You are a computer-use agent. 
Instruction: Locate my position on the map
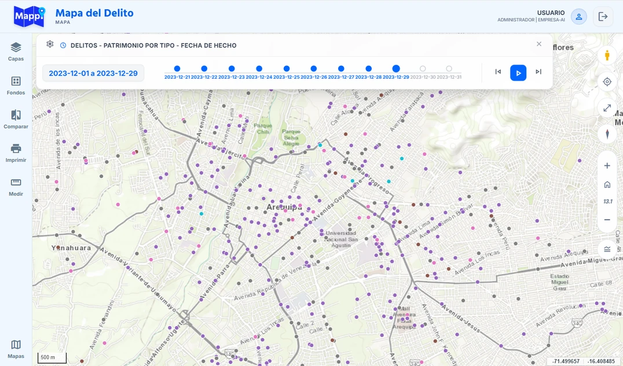pos(607,82)
